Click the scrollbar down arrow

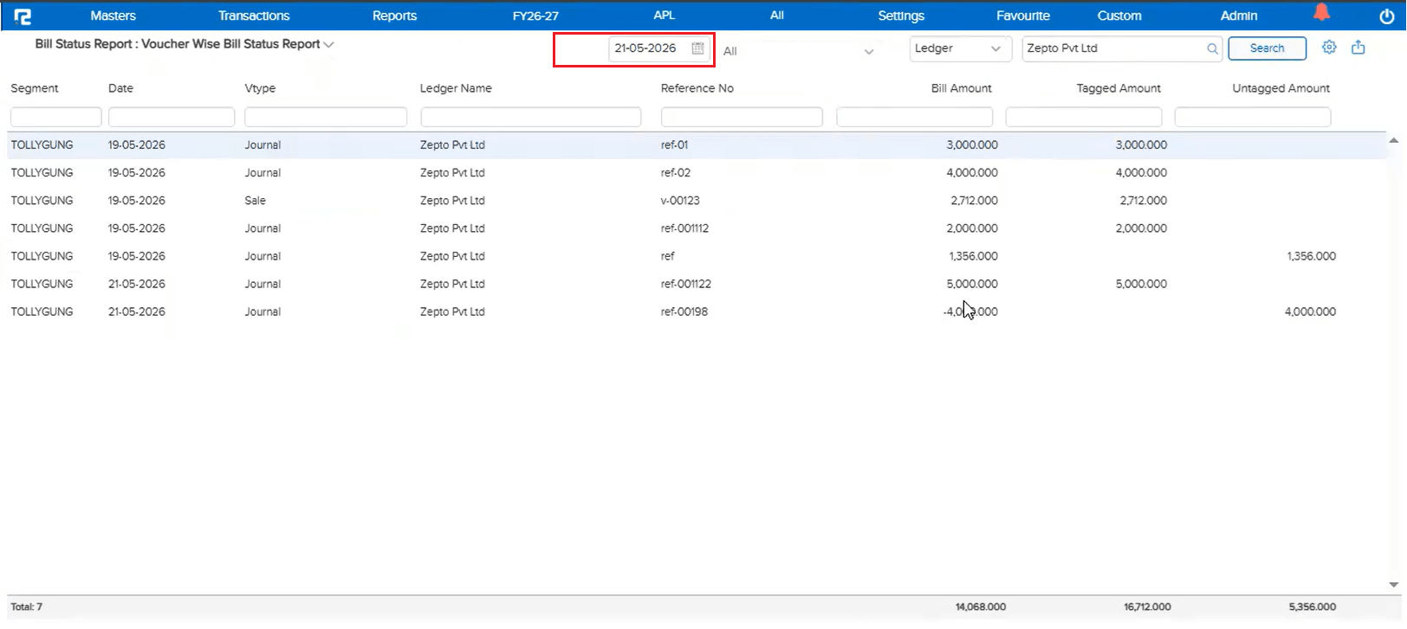1393,585
